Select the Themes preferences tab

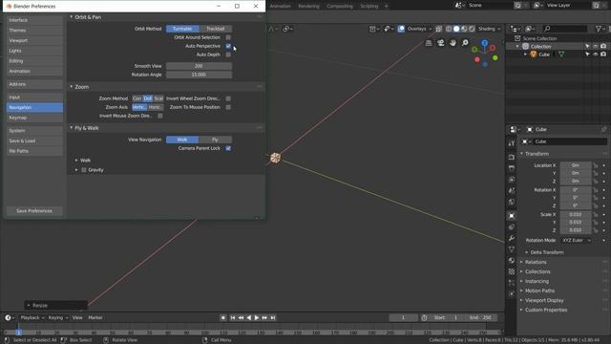click(x=34, y=31)
